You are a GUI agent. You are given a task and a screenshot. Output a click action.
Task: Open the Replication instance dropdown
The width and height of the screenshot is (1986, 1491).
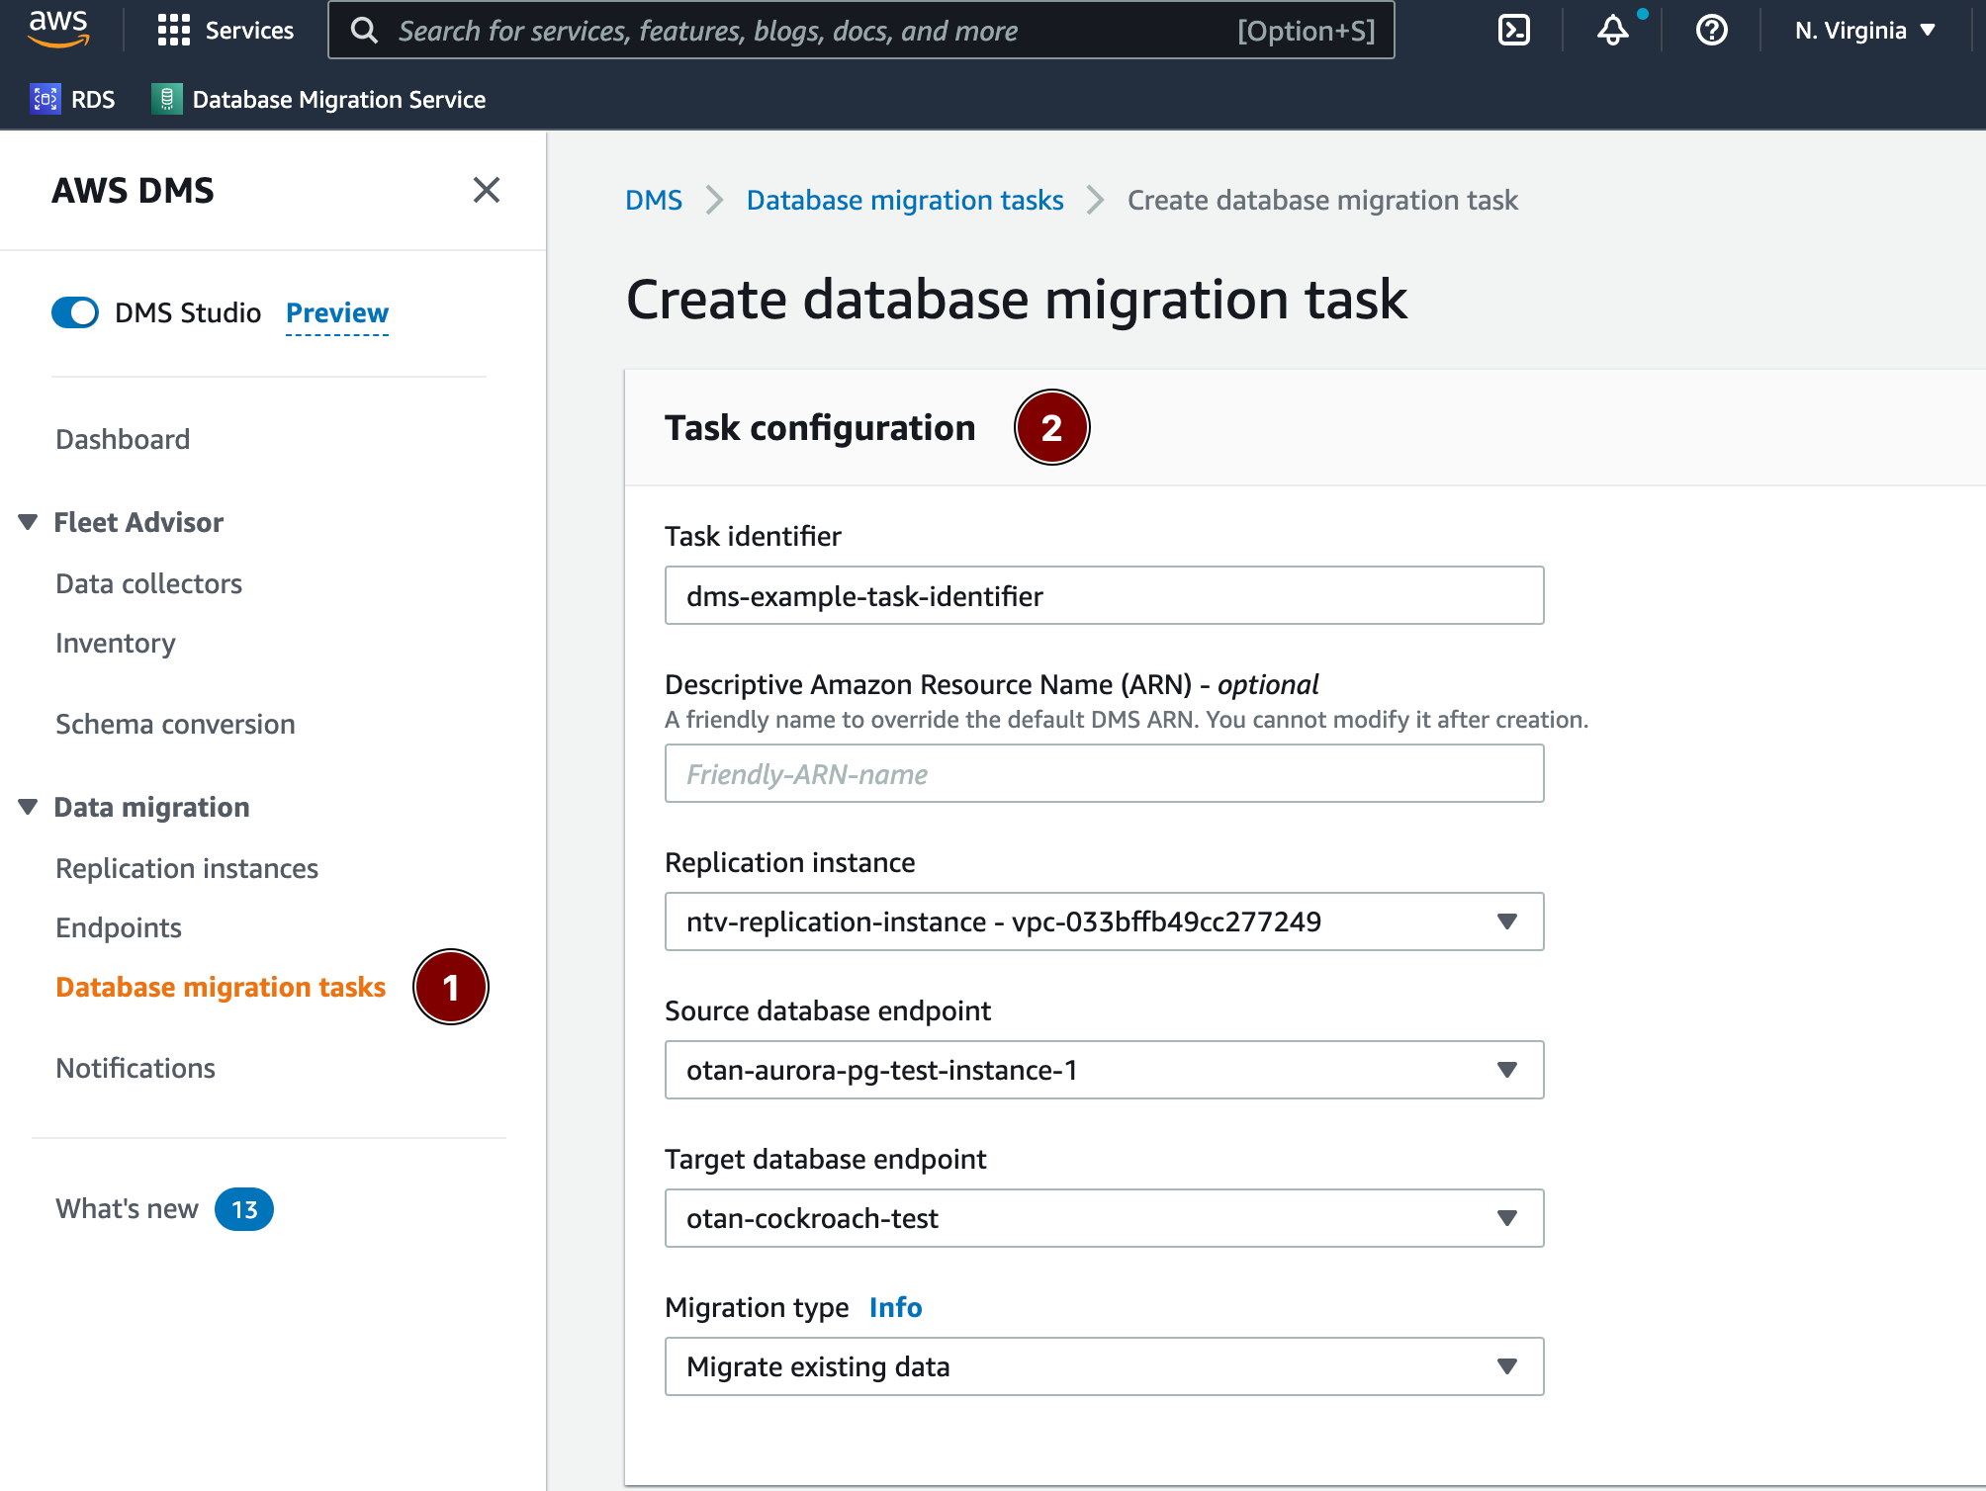(1104, 921)
